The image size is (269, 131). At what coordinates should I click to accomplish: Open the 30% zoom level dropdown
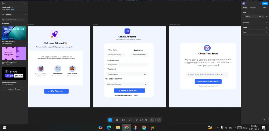click(x=265, y=8)
